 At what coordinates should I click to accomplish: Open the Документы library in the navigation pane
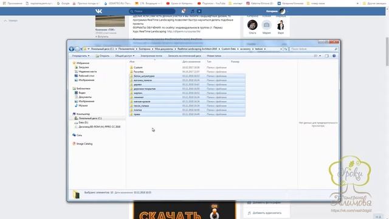85,97
